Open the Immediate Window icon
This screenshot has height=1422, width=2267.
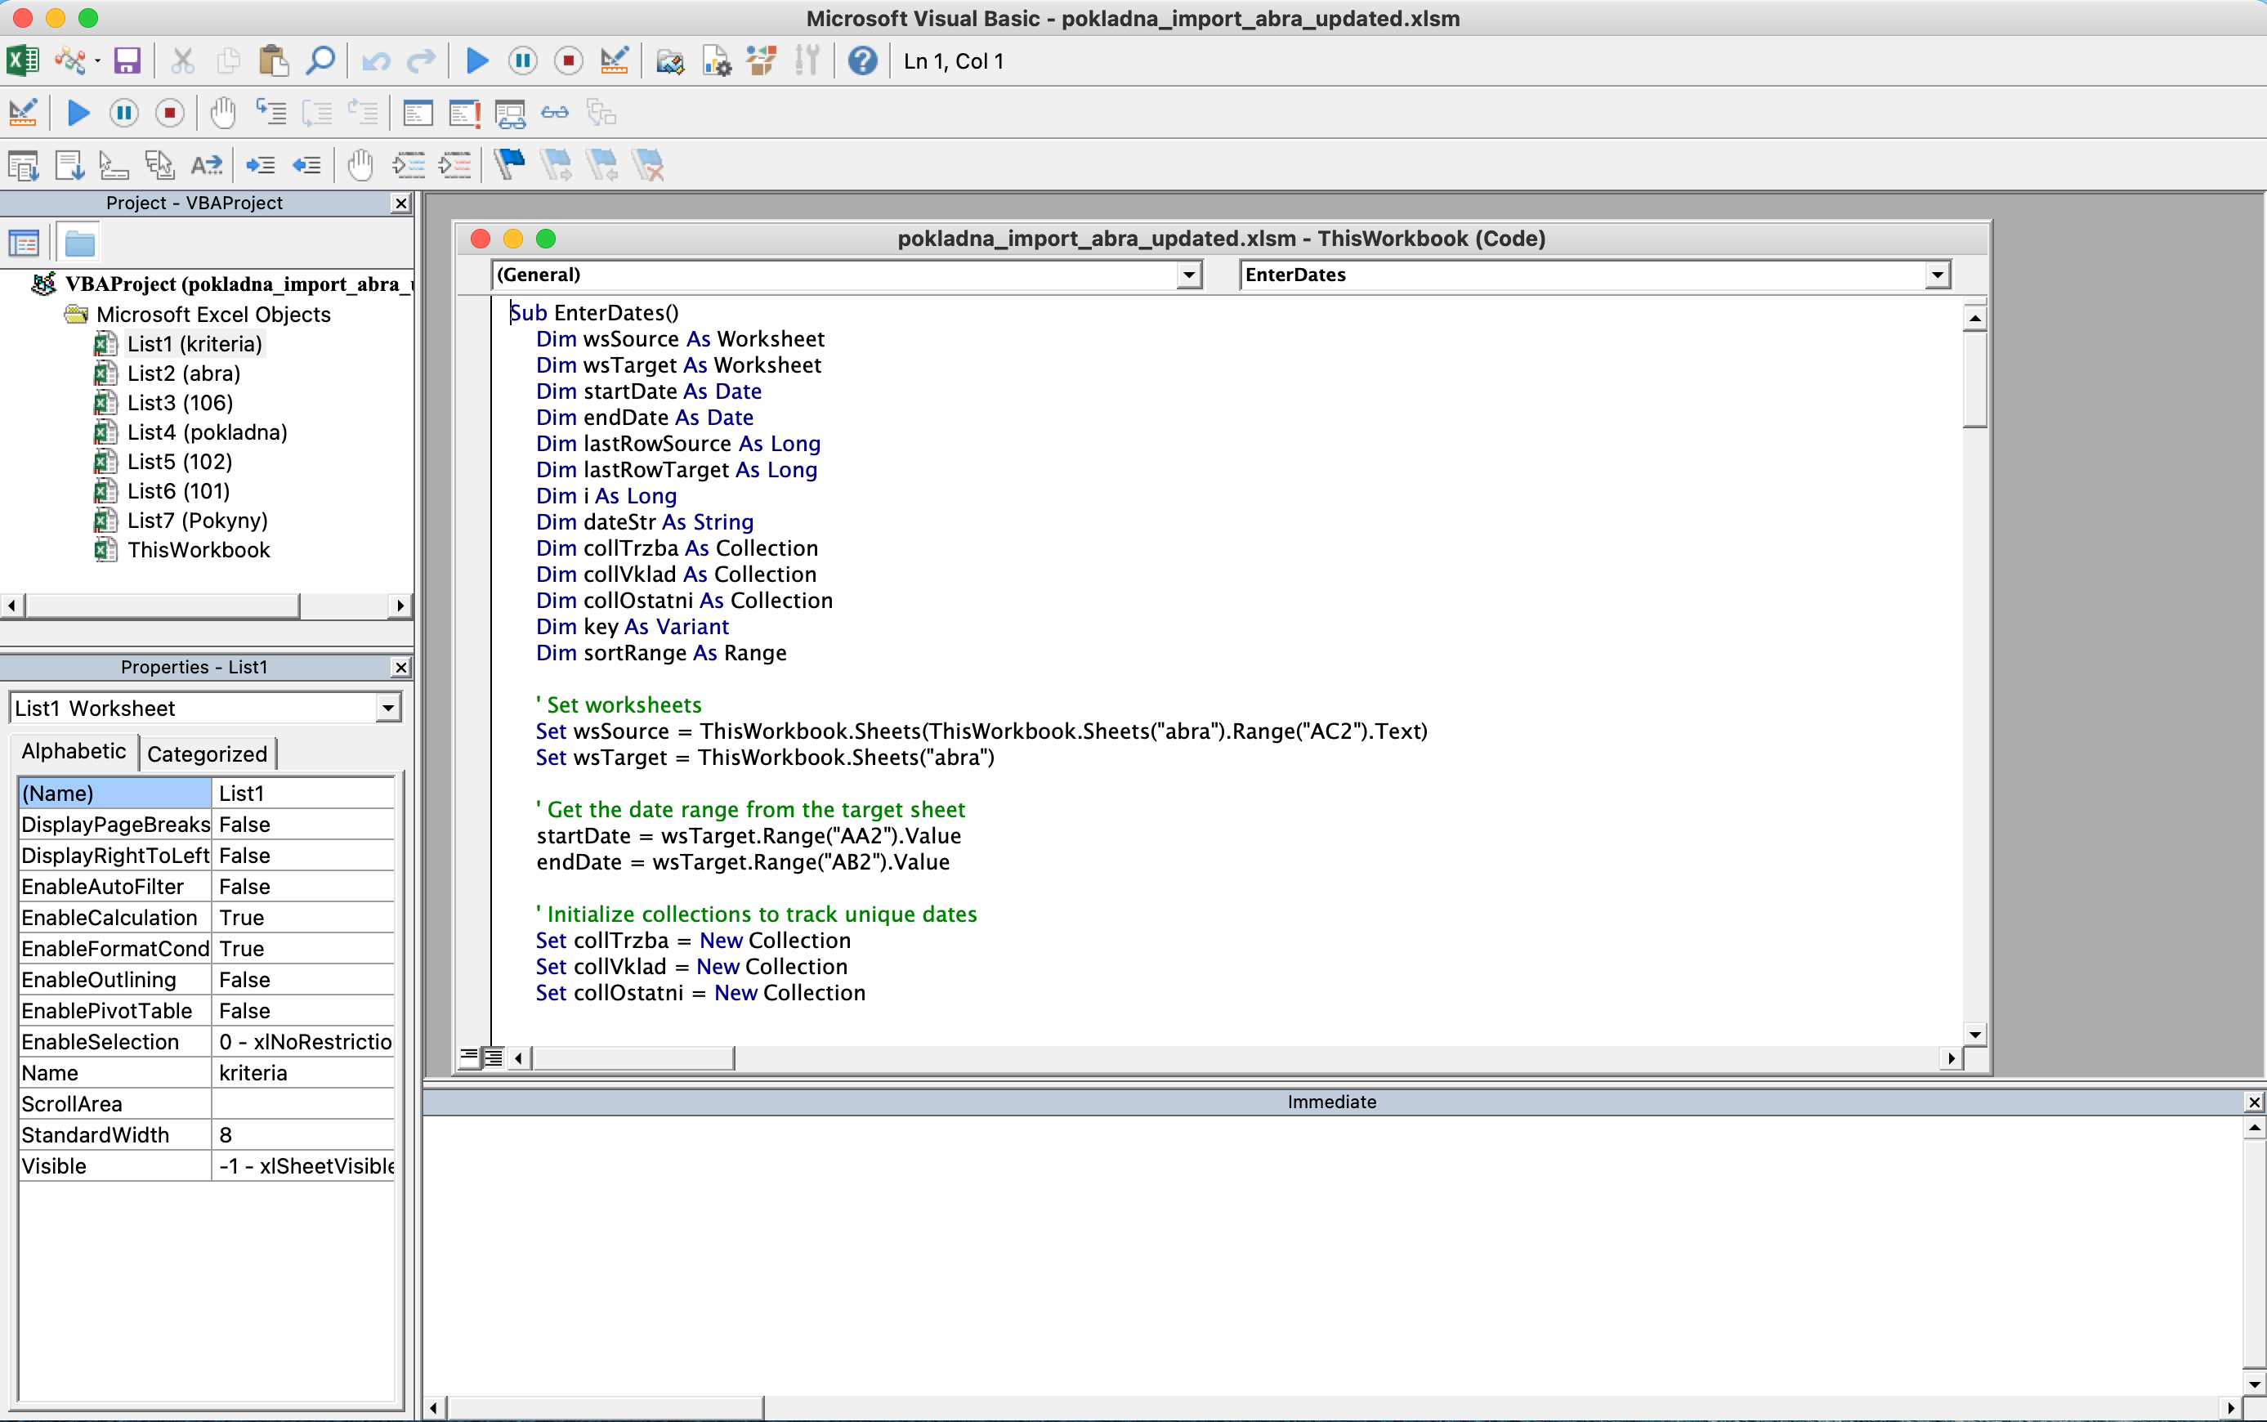(464, 113)
